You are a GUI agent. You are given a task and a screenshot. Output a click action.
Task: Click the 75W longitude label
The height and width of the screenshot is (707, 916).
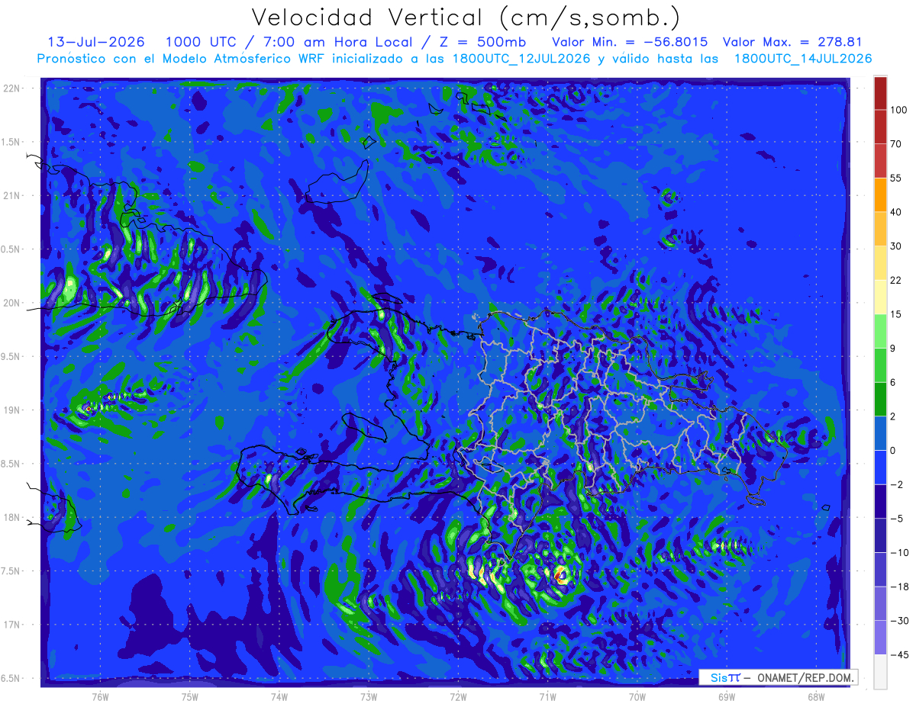(190, 696)
